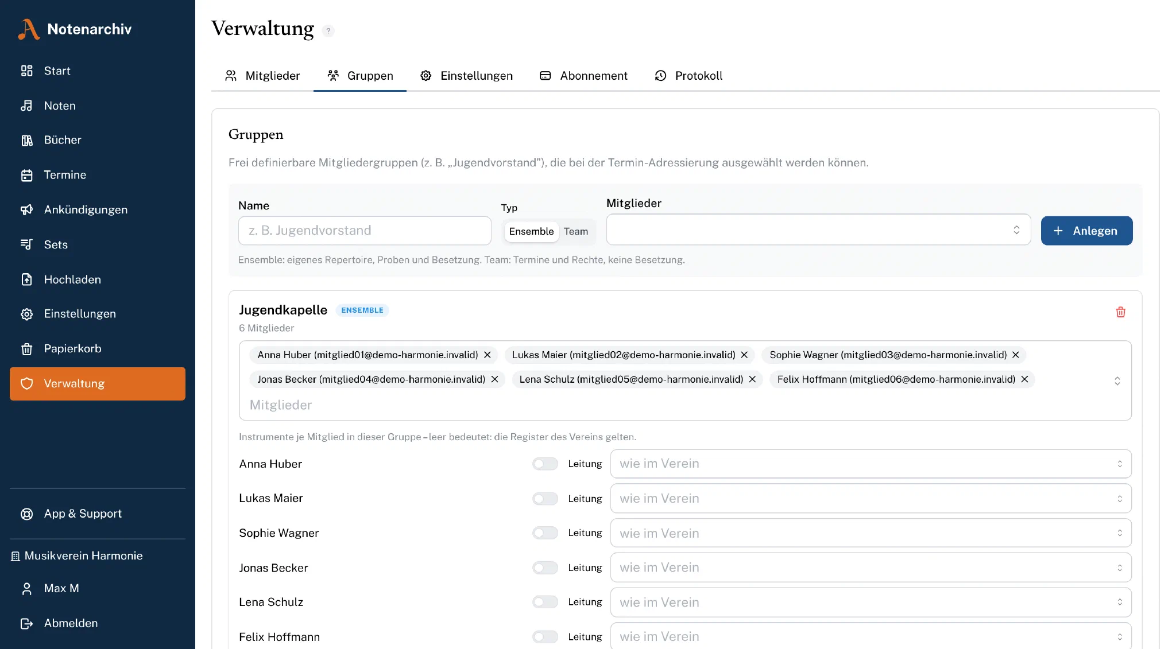Open Mitglieder dropdown for new group
This screenshot has height=649, width=1176.
click(818, 230)
